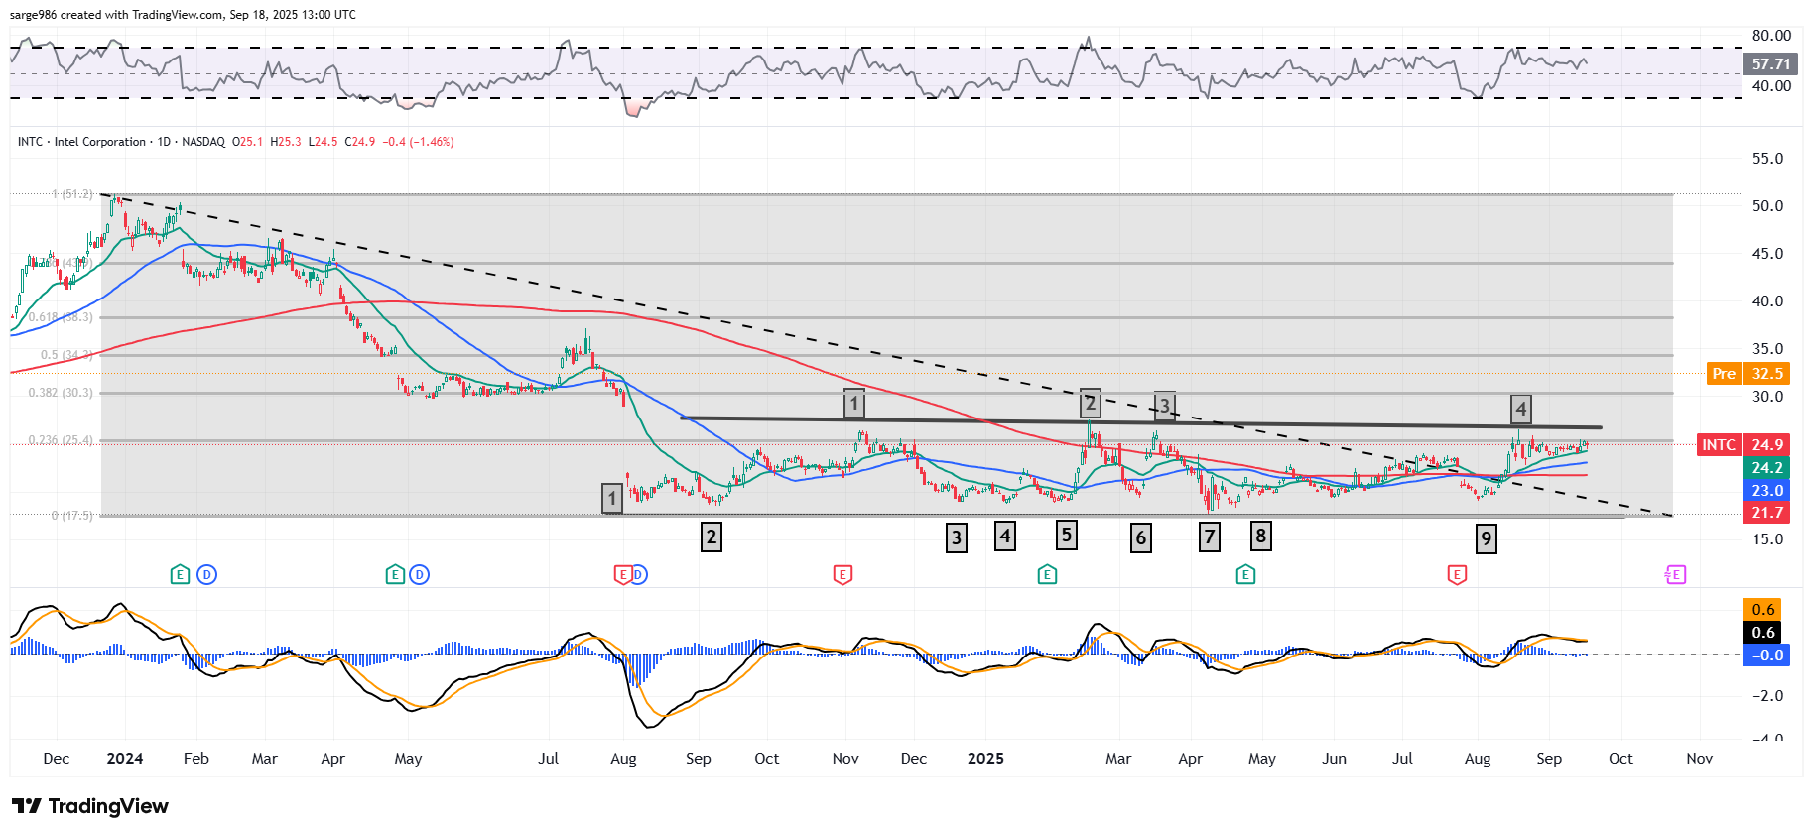Image resolution: width=1813 pixels, height=836 pixels.
Task: Click the TradingView logo at bottom left
Action: [x=90, y=806]
